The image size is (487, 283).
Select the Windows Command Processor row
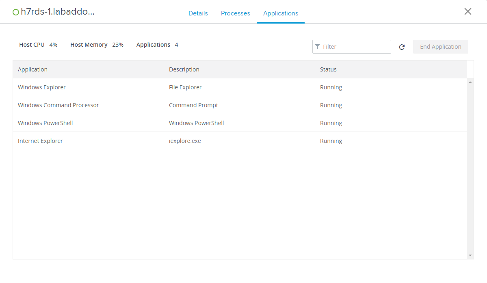[58, 105]
